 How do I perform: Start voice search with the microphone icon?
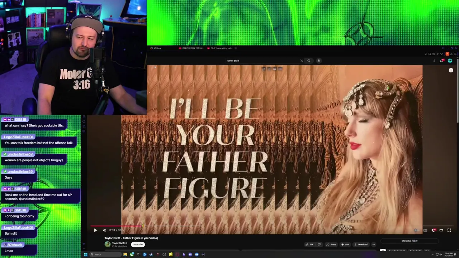(x=319, y=61)
